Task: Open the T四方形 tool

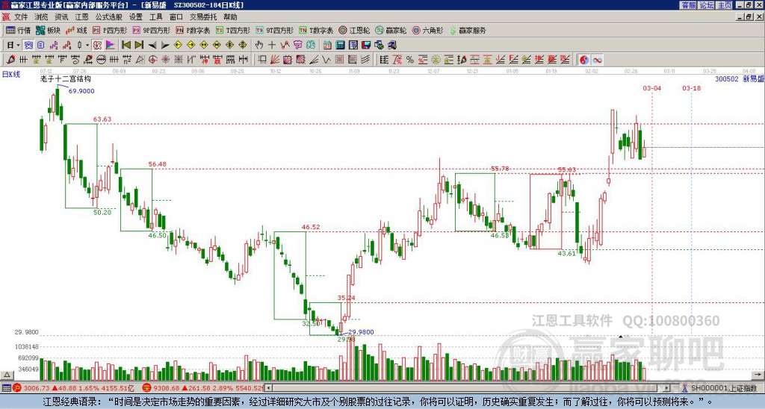Action: 233,30
